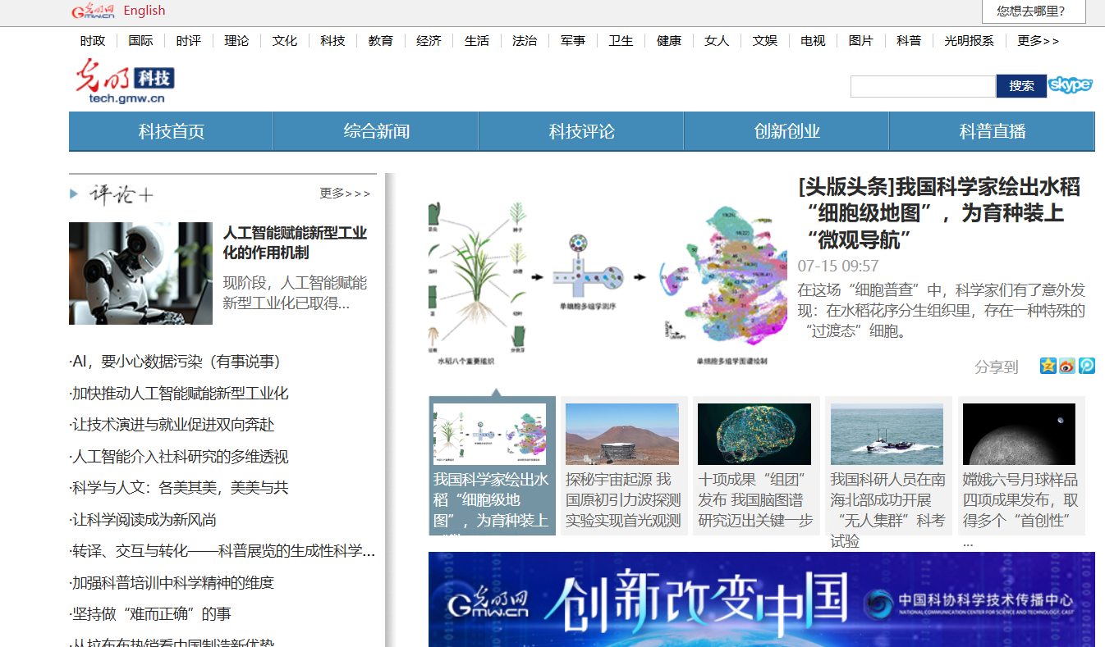Click the 搜索 search button
The width and height of the screenshot is (1105, 647).
[1021, 86]
